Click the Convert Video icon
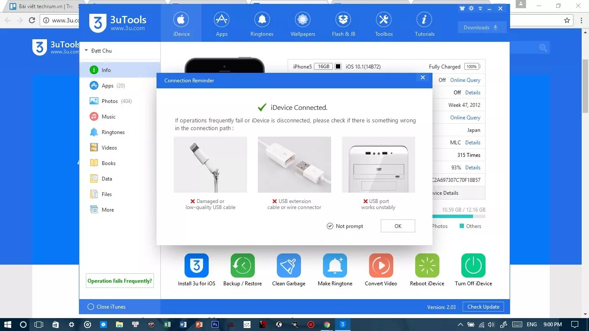The image size is (589, 331). point(381,265)
